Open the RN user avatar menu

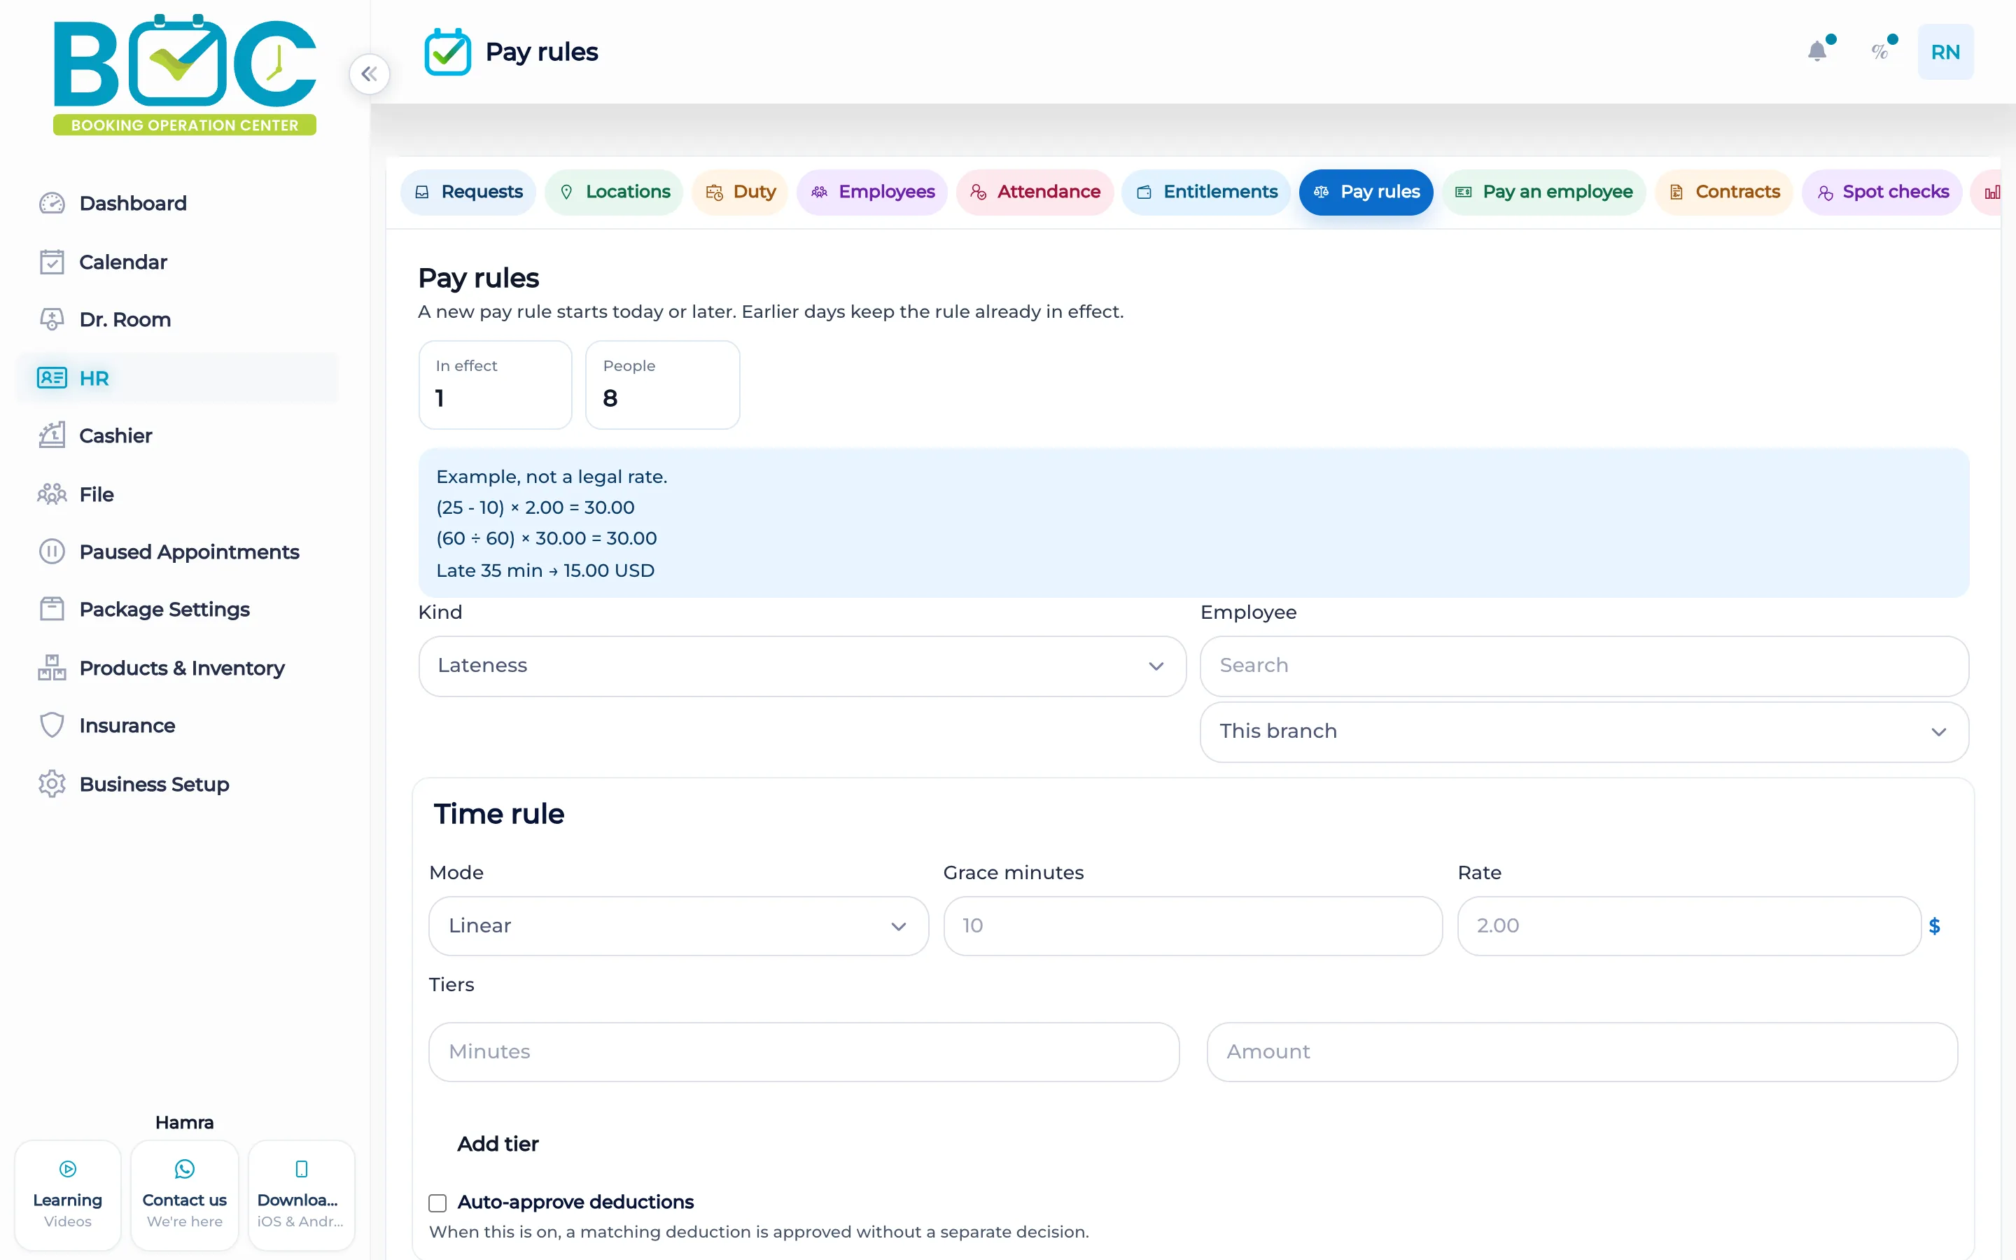tap(1945, 52)
